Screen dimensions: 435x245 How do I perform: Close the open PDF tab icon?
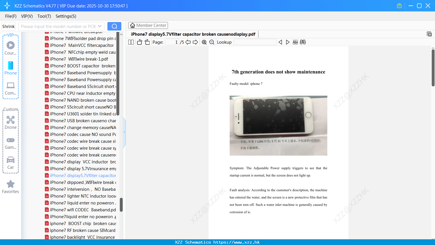click(x=429, y=34)
